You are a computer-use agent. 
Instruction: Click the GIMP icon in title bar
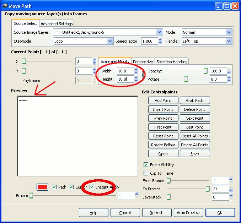point(5,6)
